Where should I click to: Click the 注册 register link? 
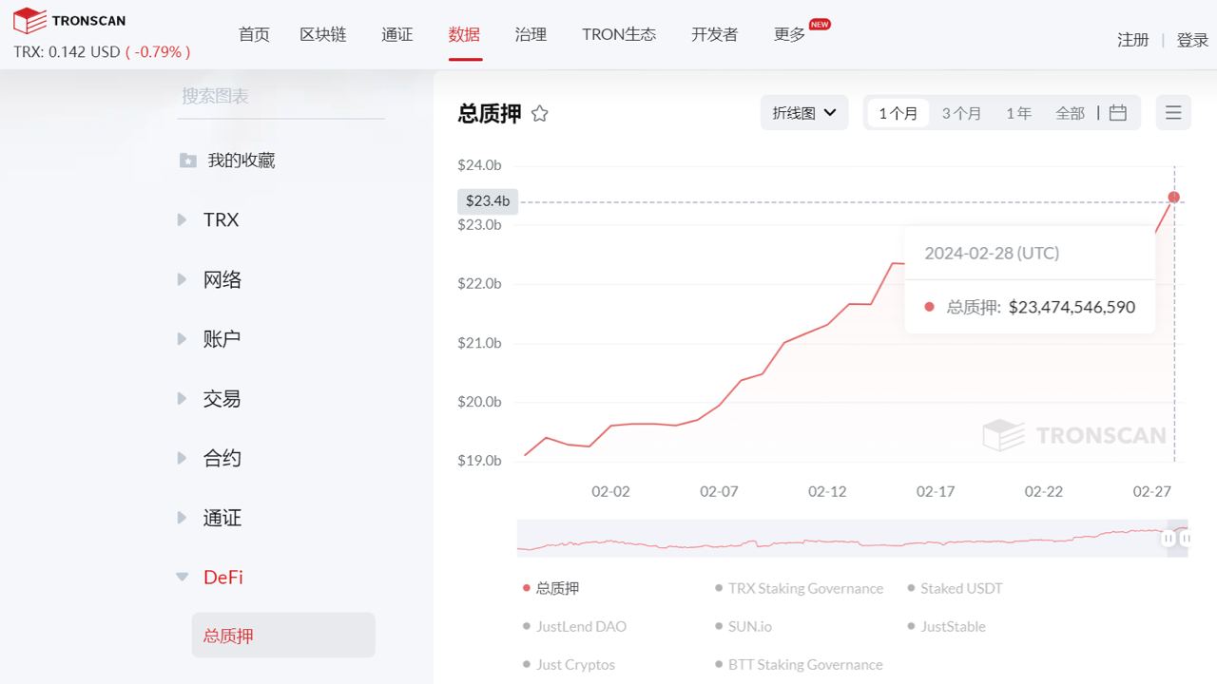point(1132,40)
